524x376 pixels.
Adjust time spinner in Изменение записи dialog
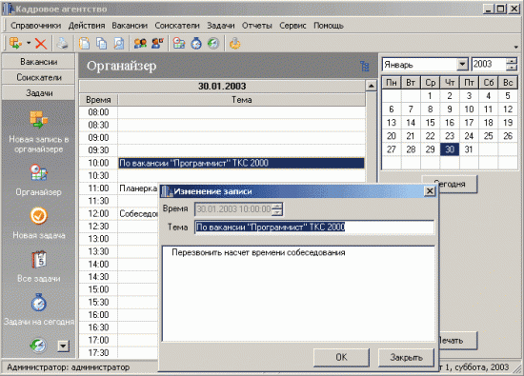pyautogui.click(x=277, y=209)
